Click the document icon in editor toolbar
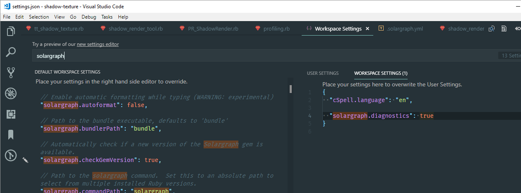The image size is (521, 193). click(x=504, y=29)
